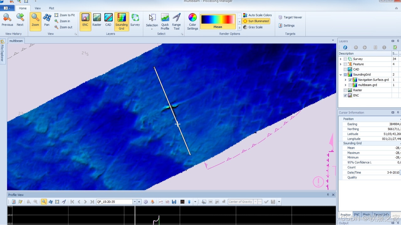The image size is (401, 225).
Task: Select the Zoom tool in ribbon
Action: [35, 21]
